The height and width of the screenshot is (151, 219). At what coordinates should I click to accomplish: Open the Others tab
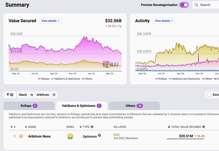pos(134,106)
